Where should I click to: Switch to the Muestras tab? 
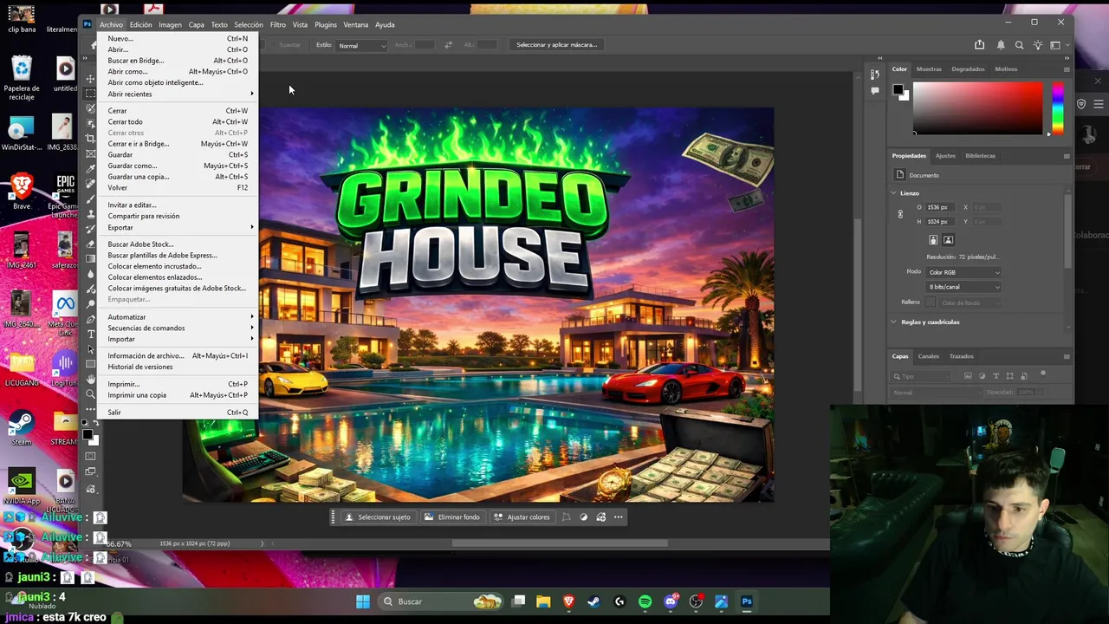pos(929,69)
